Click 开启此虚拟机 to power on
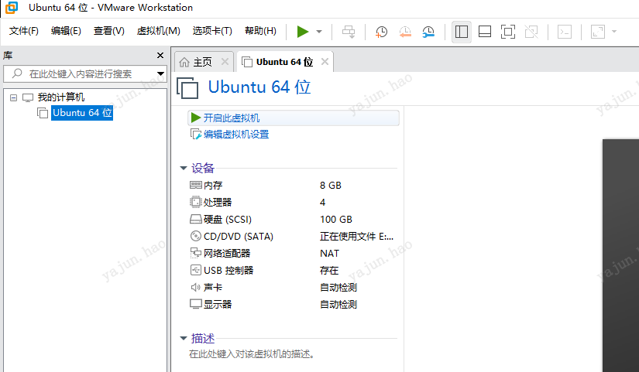This screenshot has height=372, width=639. 293,118
